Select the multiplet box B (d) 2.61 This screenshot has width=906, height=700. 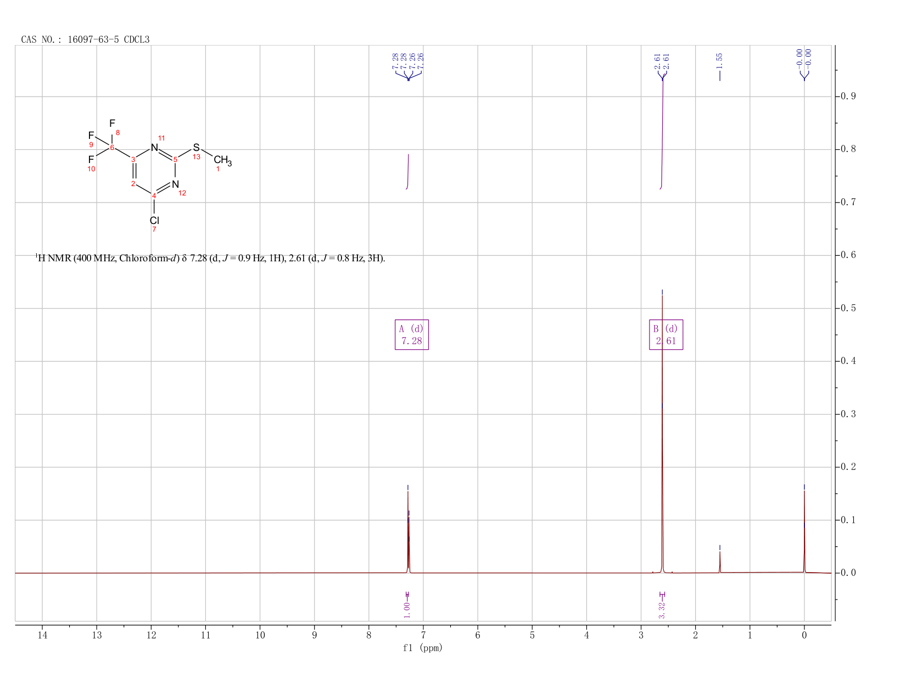666,334
